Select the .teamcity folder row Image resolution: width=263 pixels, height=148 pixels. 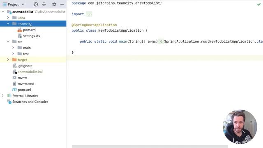(33, 24)
